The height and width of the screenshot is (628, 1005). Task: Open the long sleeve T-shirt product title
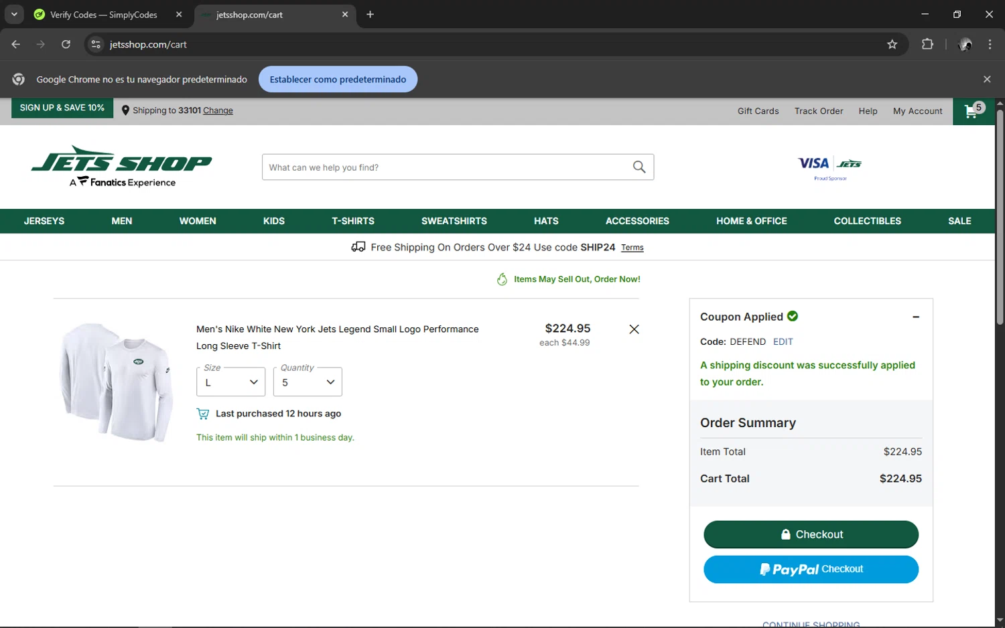point(337,337)
